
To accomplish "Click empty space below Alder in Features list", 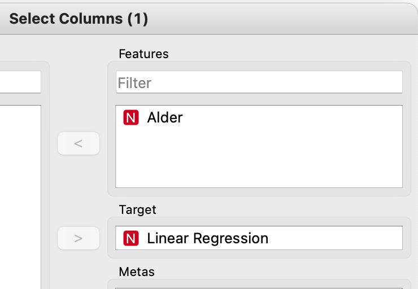I will point(259,161).
